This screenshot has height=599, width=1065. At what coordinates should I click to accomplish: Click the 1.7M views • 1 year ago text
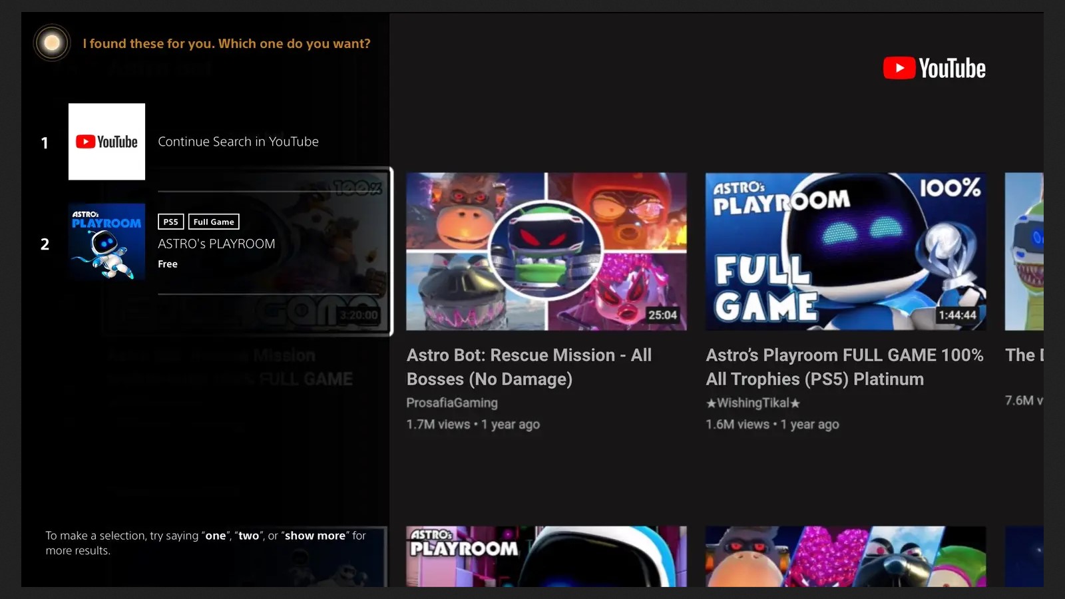(x=473, y=424)
